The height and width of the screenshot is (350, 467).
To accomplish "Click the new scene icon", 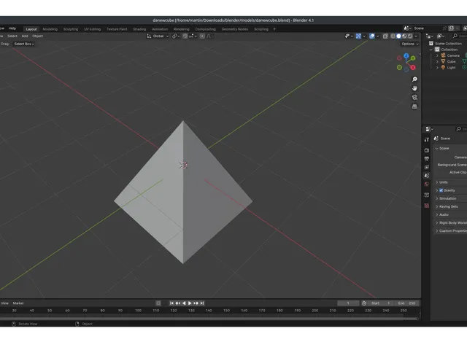I will pyautogui.click(x=452, y=28).
